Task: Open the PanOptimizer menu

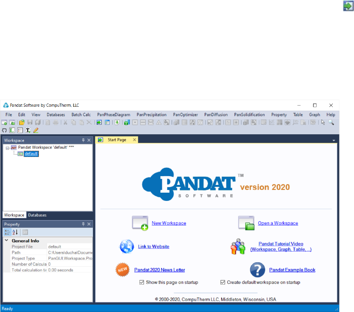Action: pyautogui.click(x=185, y=115)
